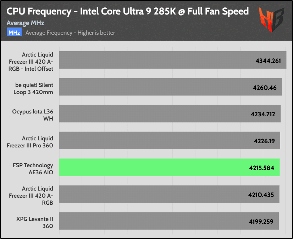293x239 pixels.
Task: Click the blue MHz legend badge
Action: pos(14,32)
